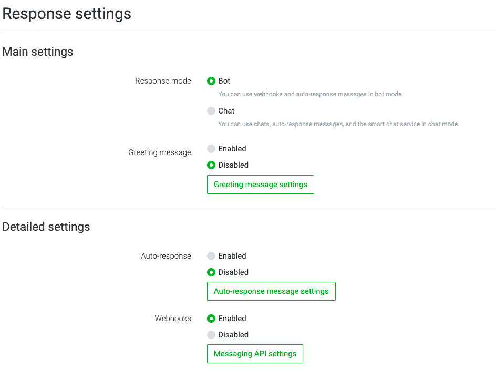Click the Main settings section heading
The width and height of the screenshot is (496, 379).
(x=38, y=52)
